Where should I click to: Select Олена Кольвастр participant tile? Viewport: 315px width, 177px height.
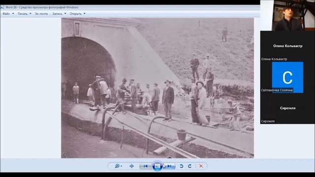pos(287,46)
